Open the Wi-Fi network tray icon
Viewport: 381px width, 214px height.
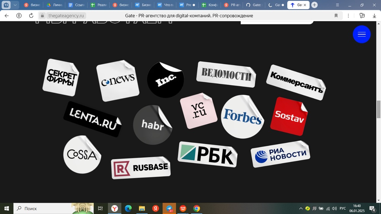coord(328,208)
